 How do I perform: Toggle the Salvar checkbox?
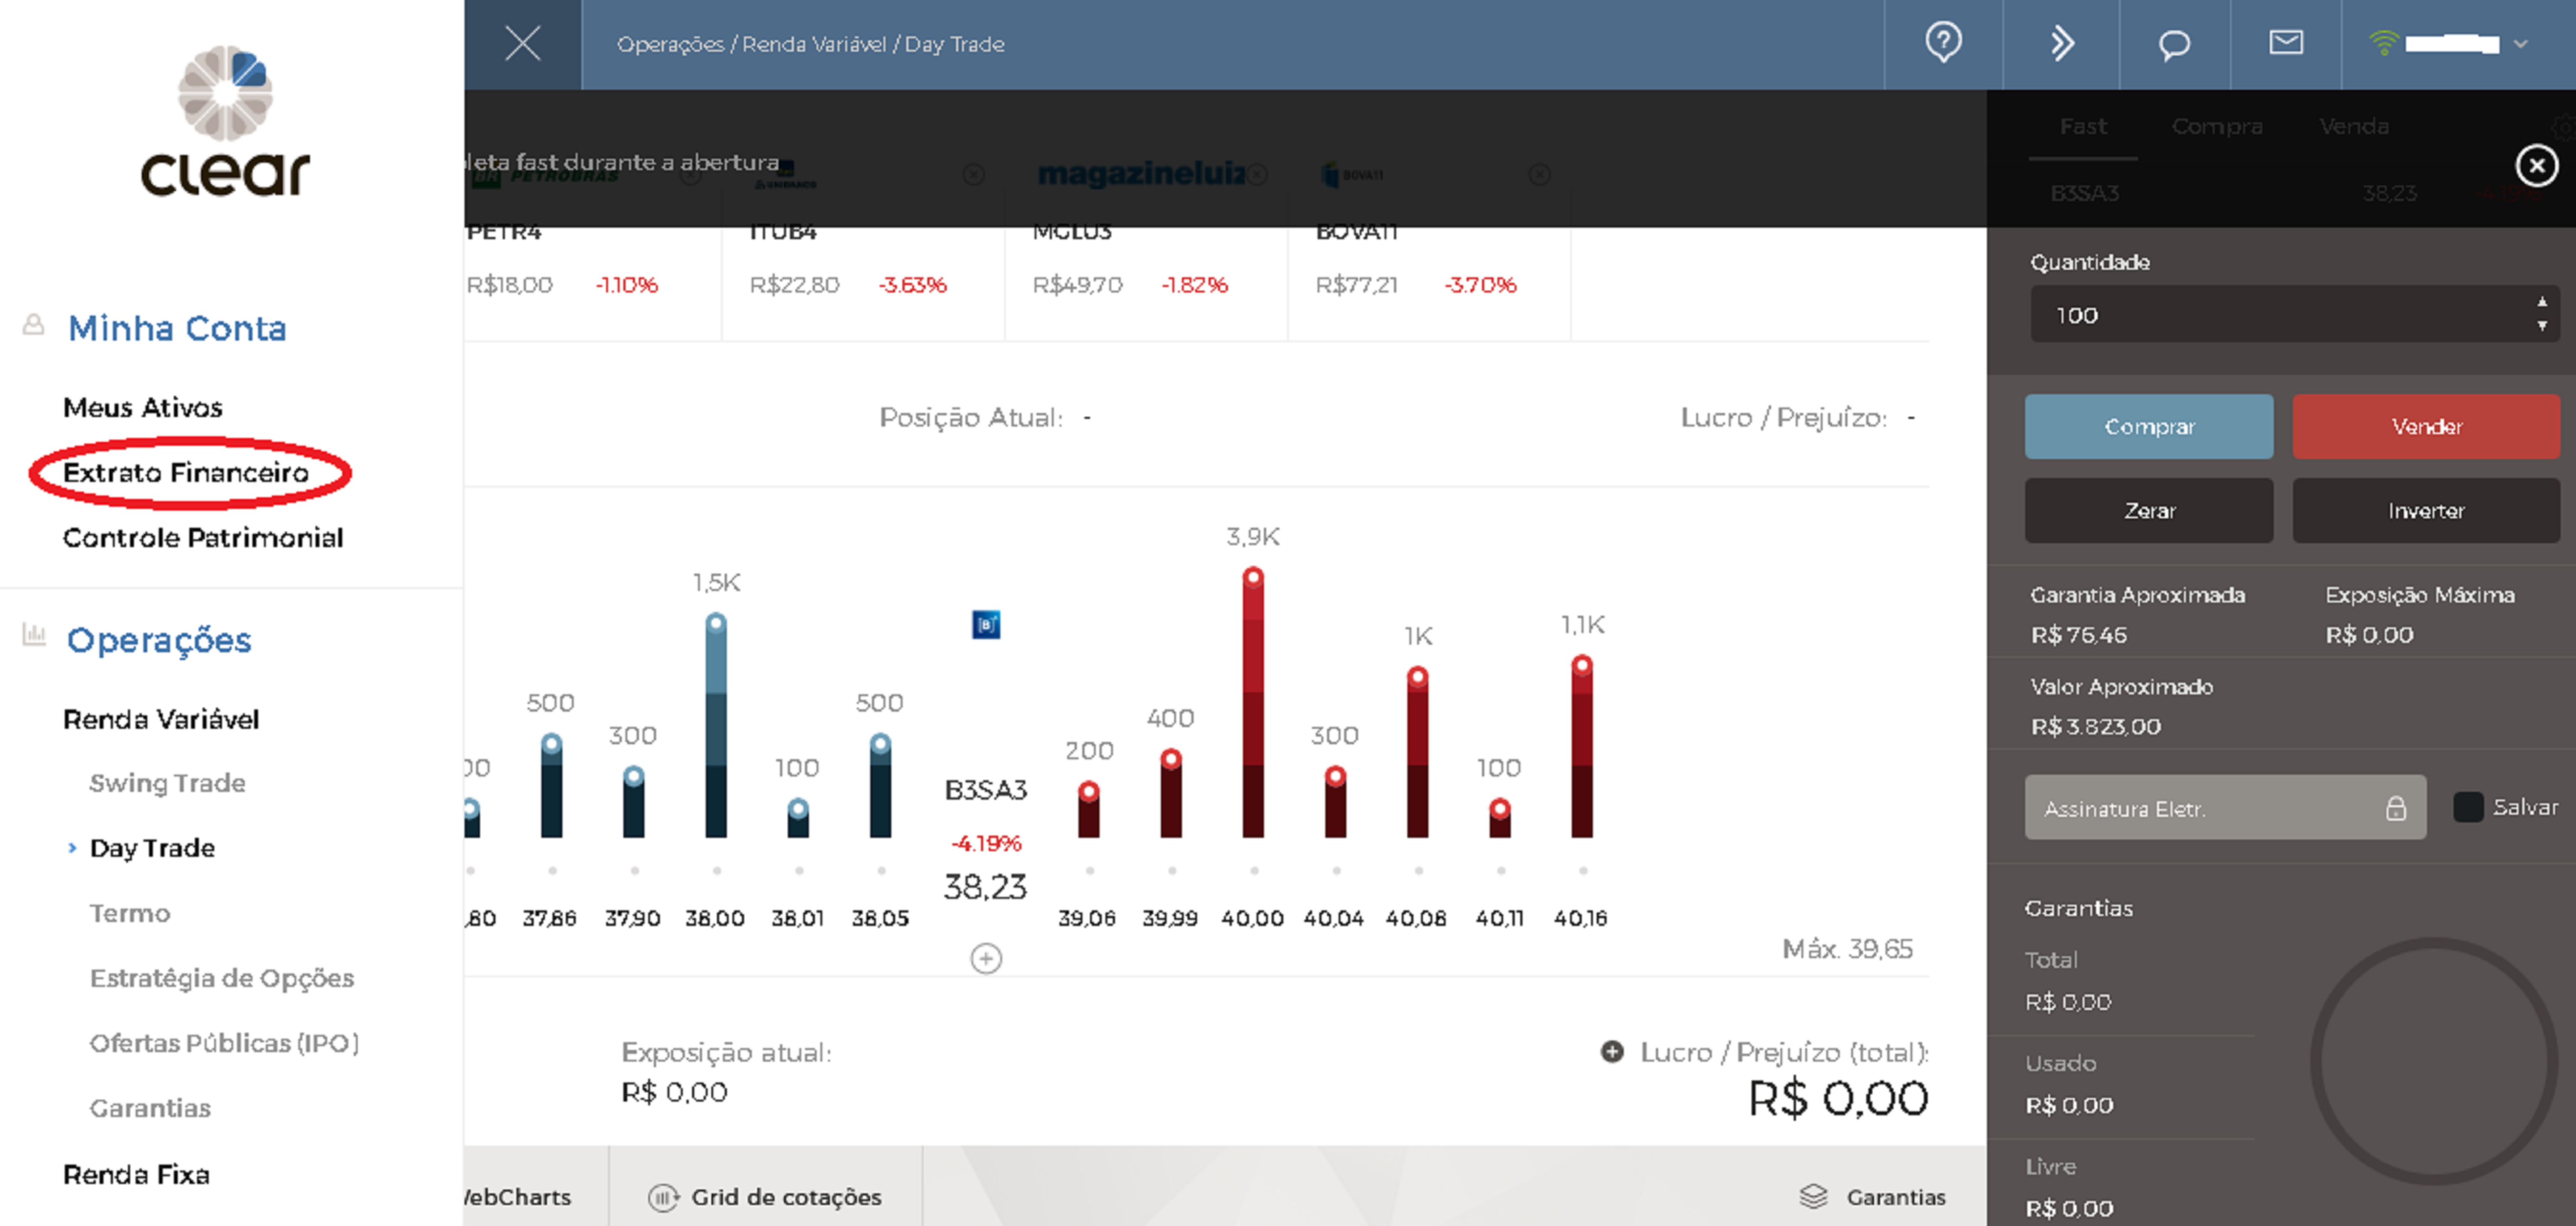tap(2467, 807)
